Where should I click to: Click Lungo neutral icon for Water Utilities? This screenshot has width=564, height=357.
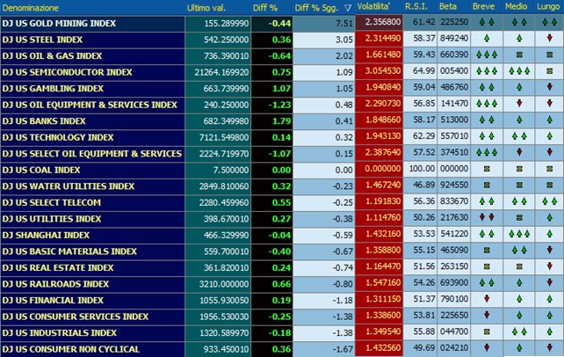coord(549,185)
